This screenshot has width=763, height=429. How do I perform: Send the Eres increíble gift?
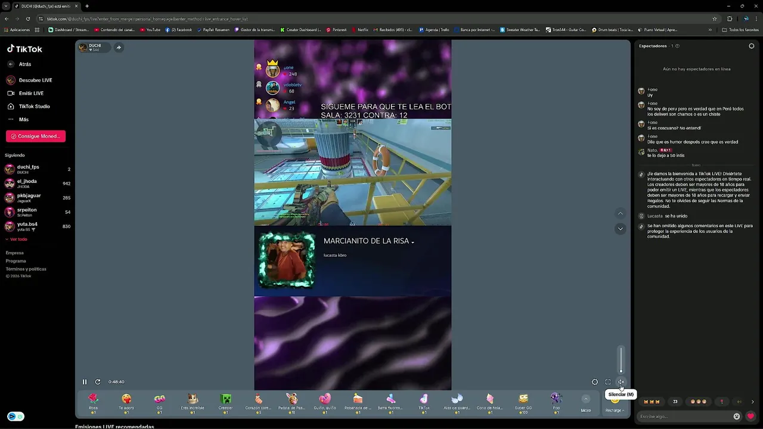pos(193,403)
